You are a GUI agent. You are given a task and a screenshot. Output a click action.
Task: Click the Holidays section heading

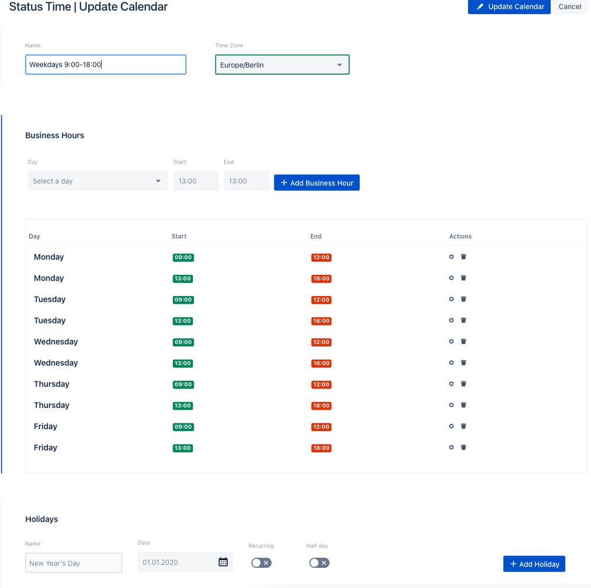(41, 519)
